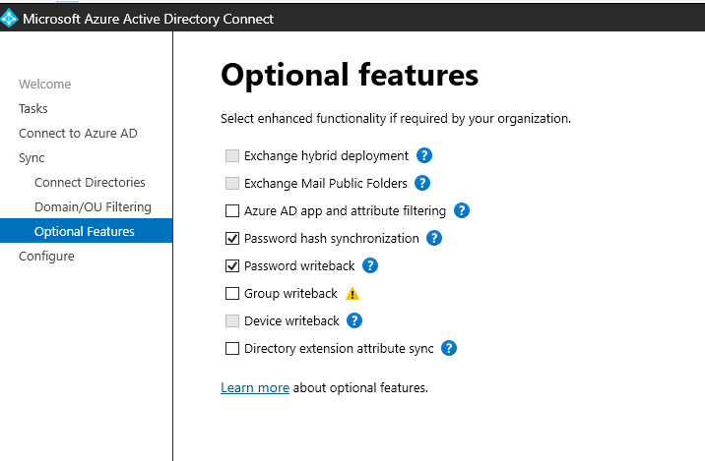Tick Directory extension attribute sync checkbox
The image size is (705, 461).
232,348
